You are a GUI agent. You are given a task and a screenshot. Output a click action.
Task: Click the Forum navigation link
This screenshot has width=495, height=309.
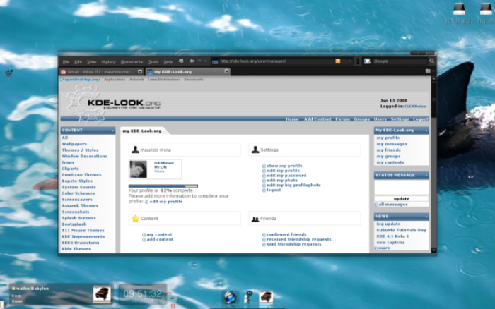coord(342,119)
